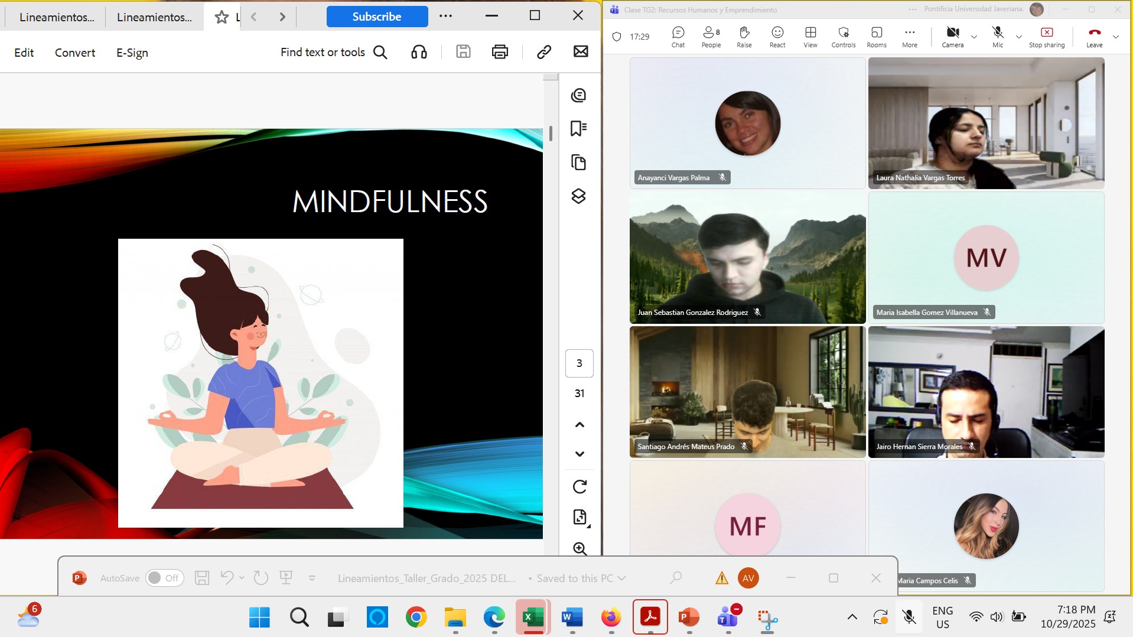This screenshot has width=1133, height=637.
Task: Unmute the Mic in Teams
Action: tap(998, 36)
